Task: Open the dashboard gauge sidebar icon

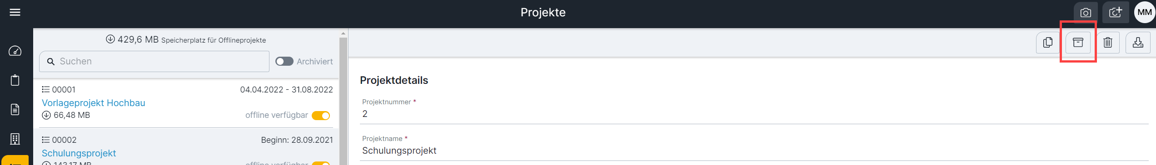Action: tap(15, 51)
